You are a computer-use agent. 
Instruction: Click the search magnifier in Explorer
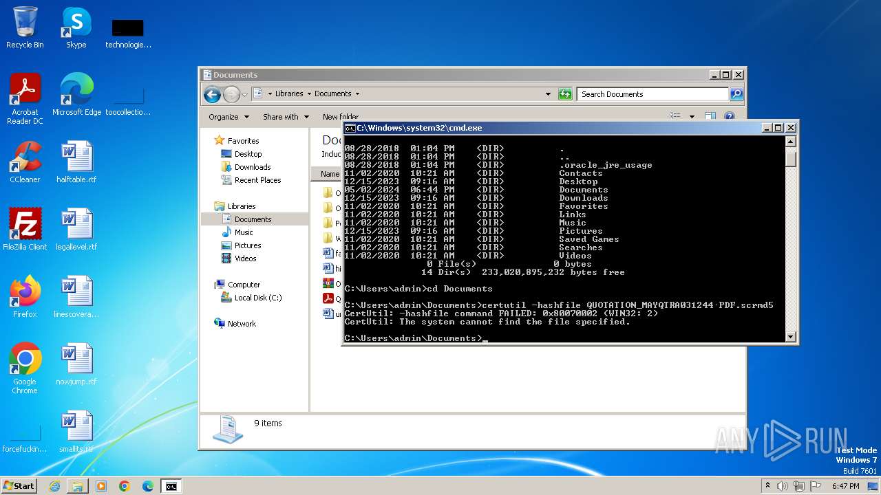click(736, 94)
